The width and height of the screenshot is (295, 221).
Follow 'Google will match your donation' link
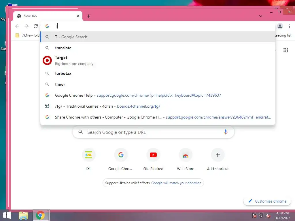176,183
